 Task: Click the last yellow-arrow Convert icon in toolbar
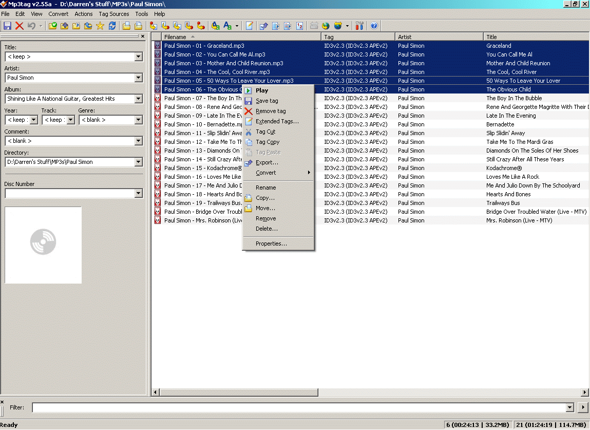point(201,26)
